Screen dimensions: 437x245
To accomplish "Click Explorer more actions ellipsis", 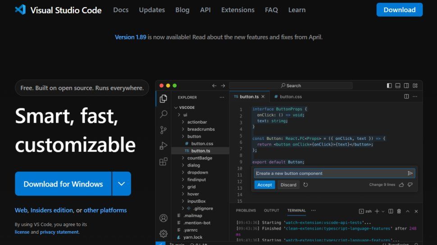I will pyautogui.click(x=222, y=98).
